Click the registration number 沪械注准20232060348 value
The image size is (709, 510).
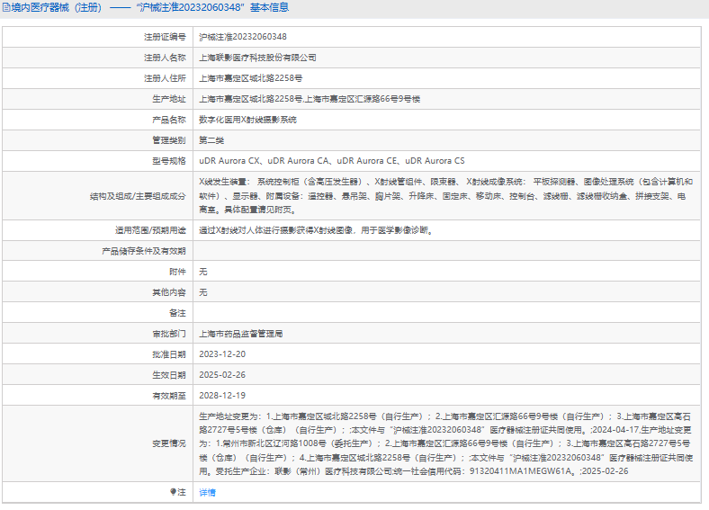[243, 37]
